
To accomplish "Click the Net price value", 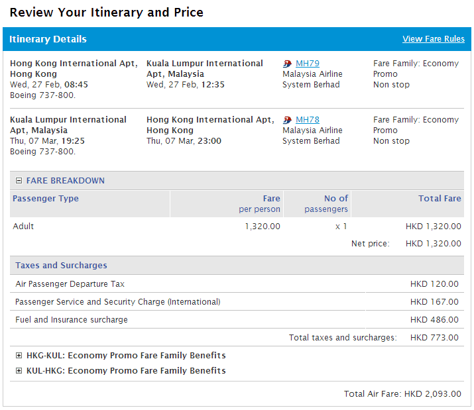I will tap(434, 244).
